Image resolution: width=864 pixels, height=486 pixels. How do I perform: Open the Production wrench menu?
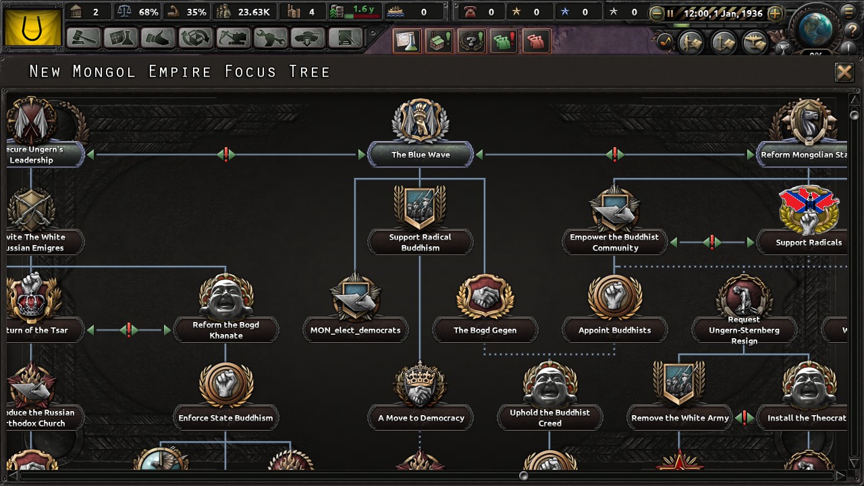click(x=271, y=38)
